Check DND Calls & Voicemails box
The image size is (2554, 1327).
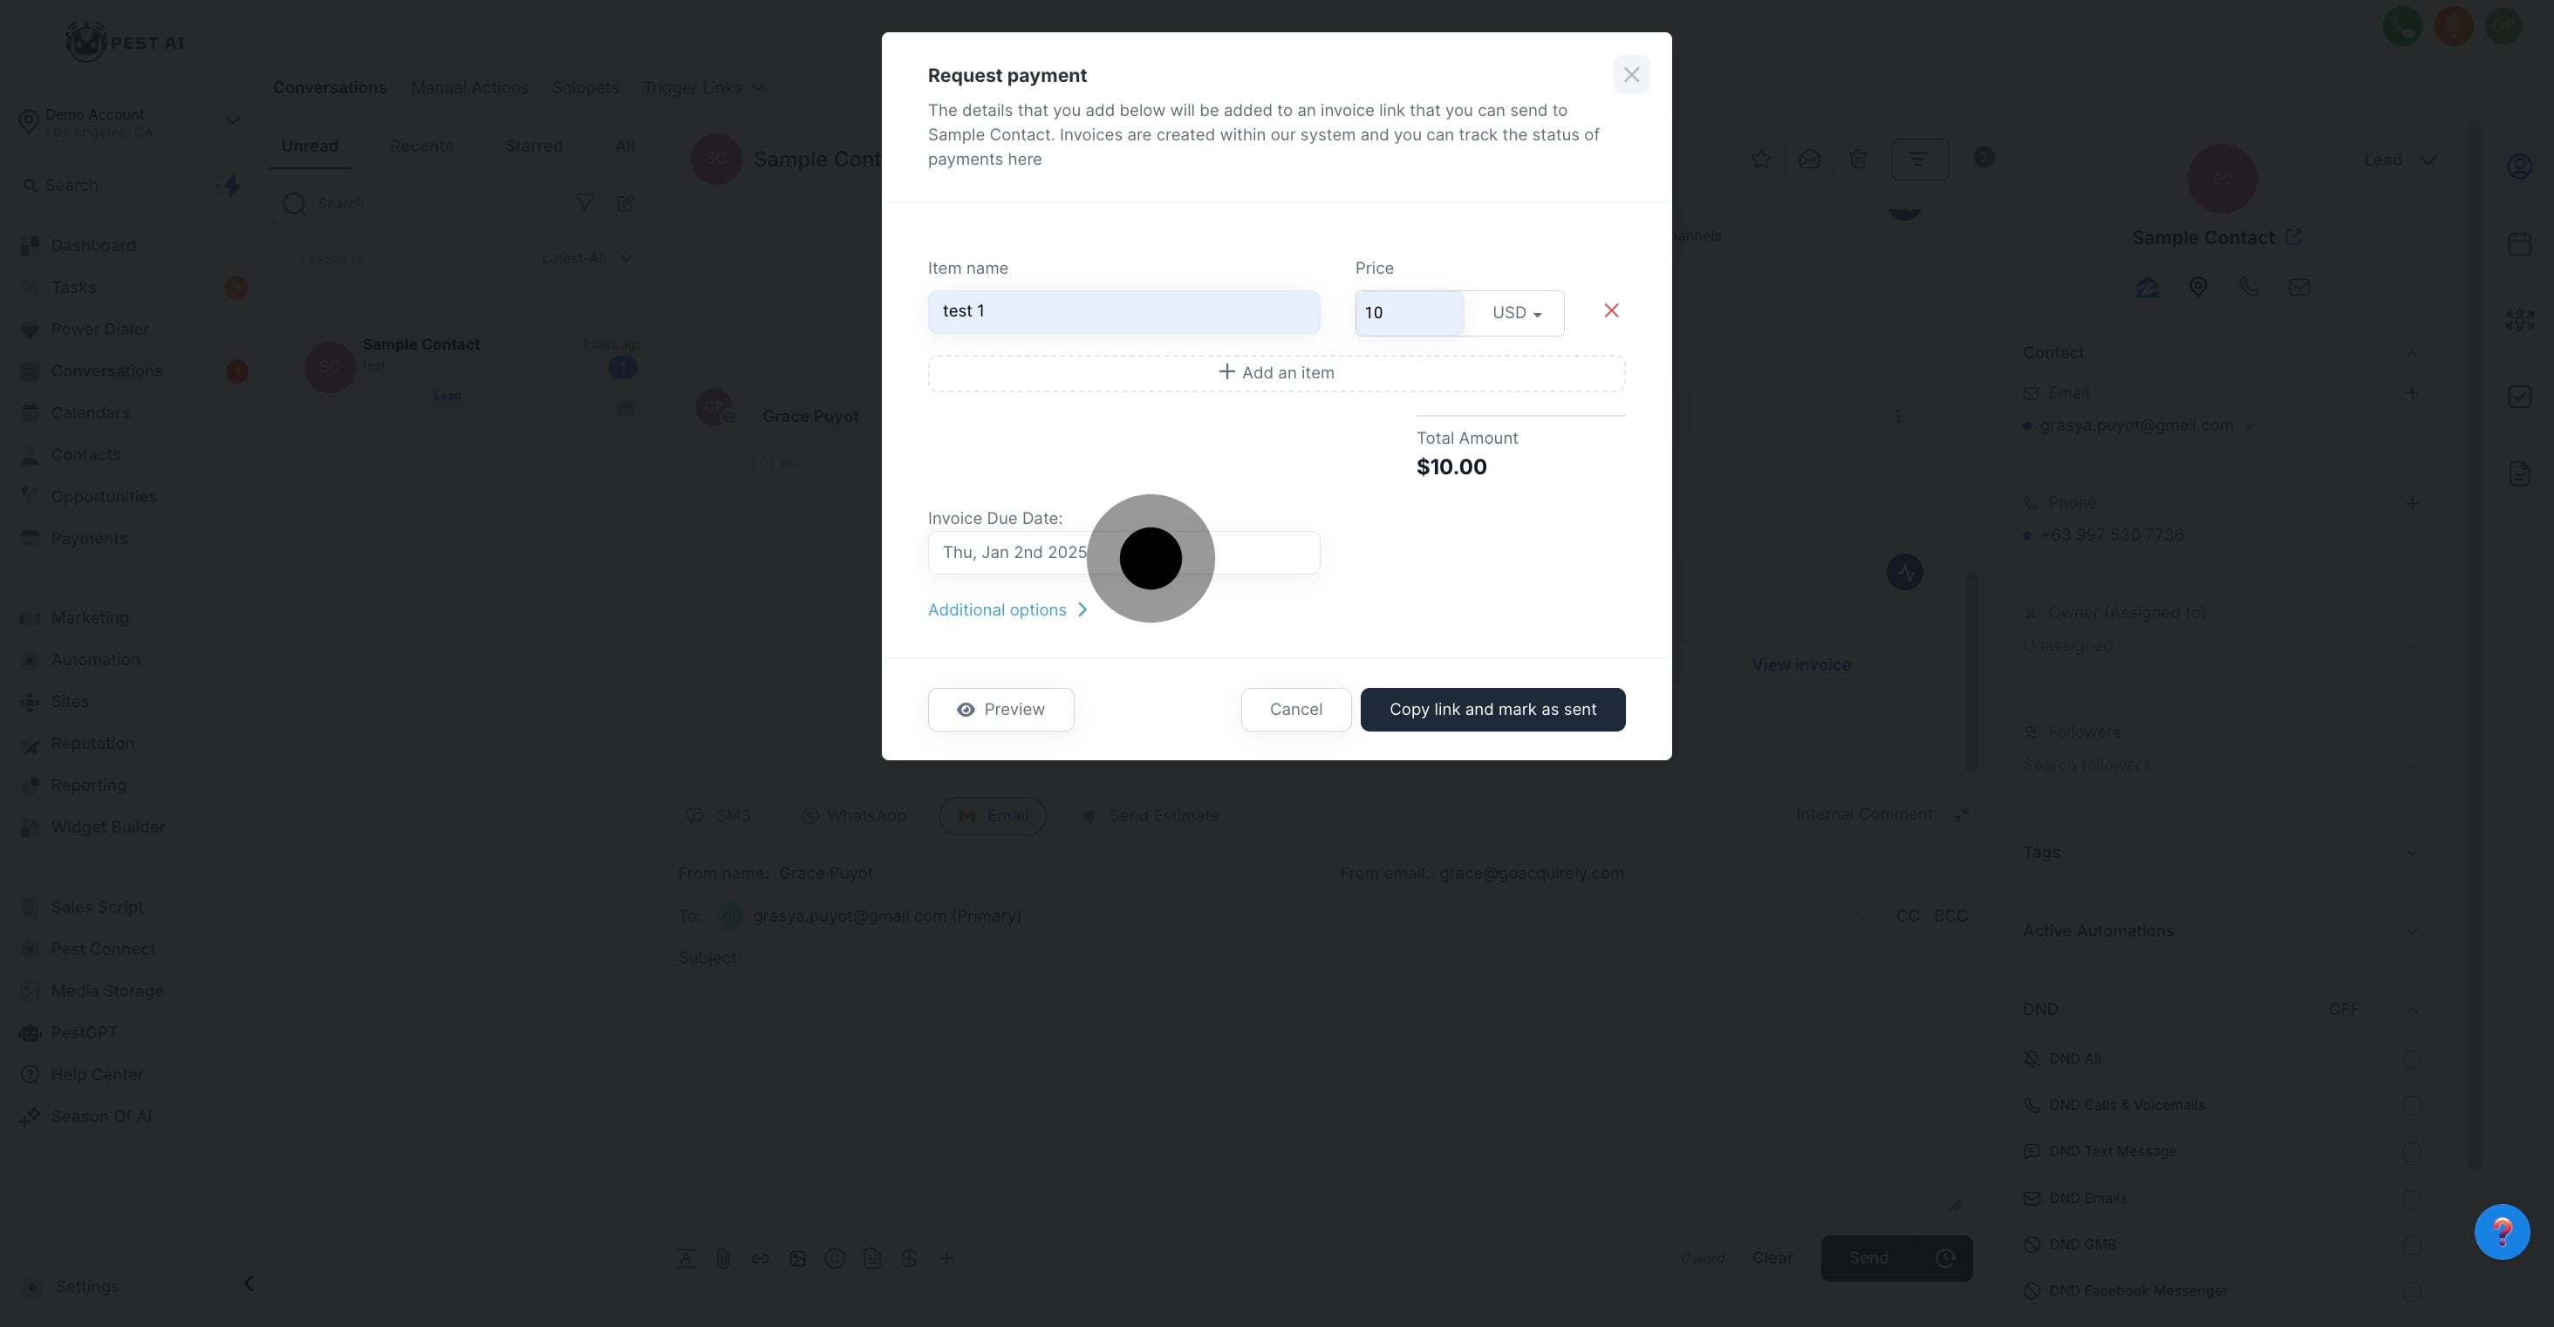tap(2411, 1106)
